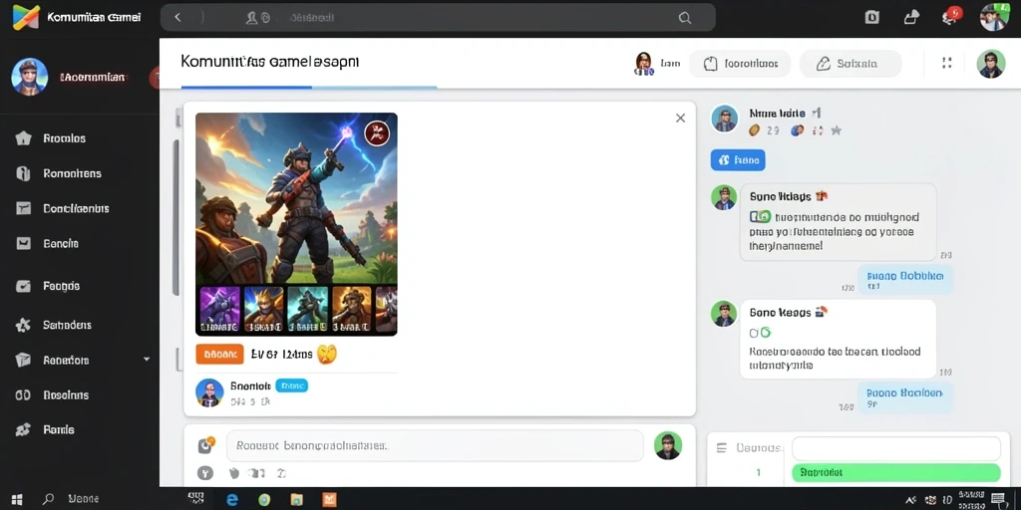Image resolution: width=1021 pixels, height=510 pixels.
Task: Click the empty input field in bottom-right panel
Action: point(896,448)
